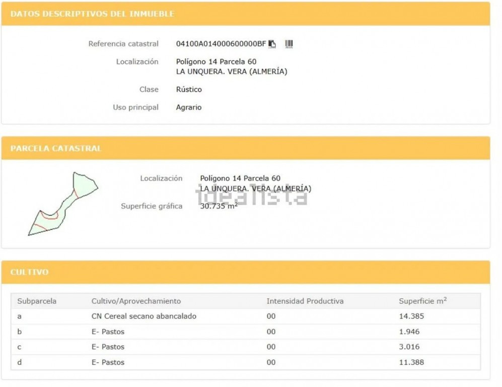Select the 'E- Pastos' cell in row d

pyautogui.click(x=108, y=362)
